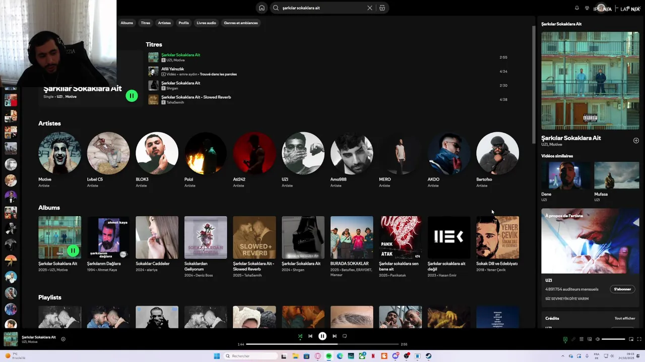Select the Titres filter tab
The width and height of the screenshot is (645, 362).
point(146,23)
